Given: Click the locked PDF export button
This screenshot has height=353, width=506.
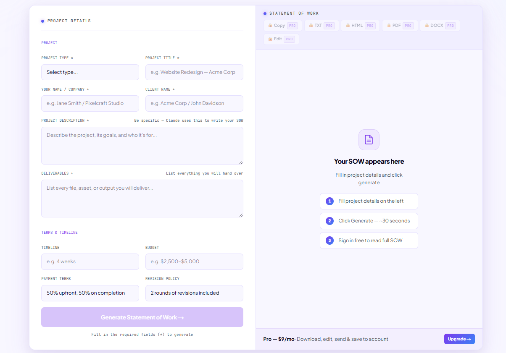Looking at the screenshot, I should [x=400, y=26].
